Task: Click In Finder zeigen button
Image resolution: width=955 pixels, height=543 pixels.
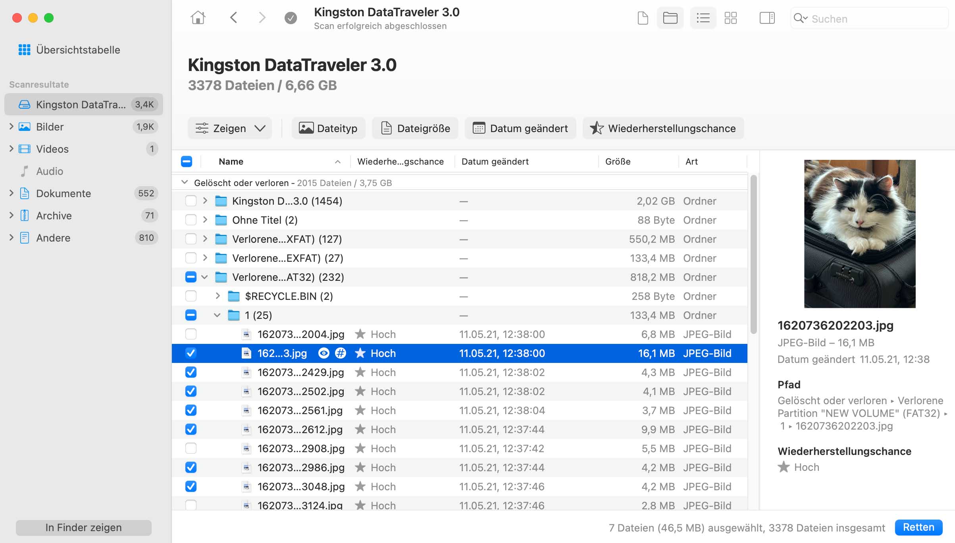Action: point(84,528)
